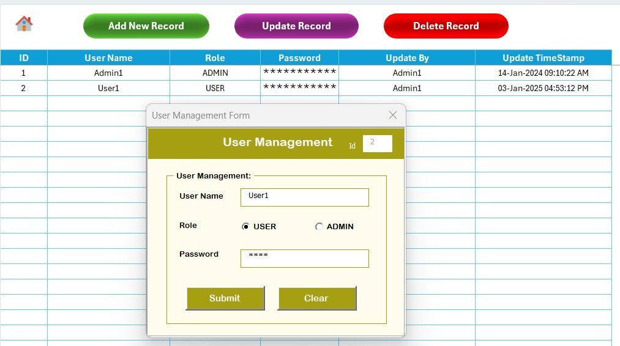Click the ID column header
Viewport: 620px width, 346px height.
tap(24, 58)
